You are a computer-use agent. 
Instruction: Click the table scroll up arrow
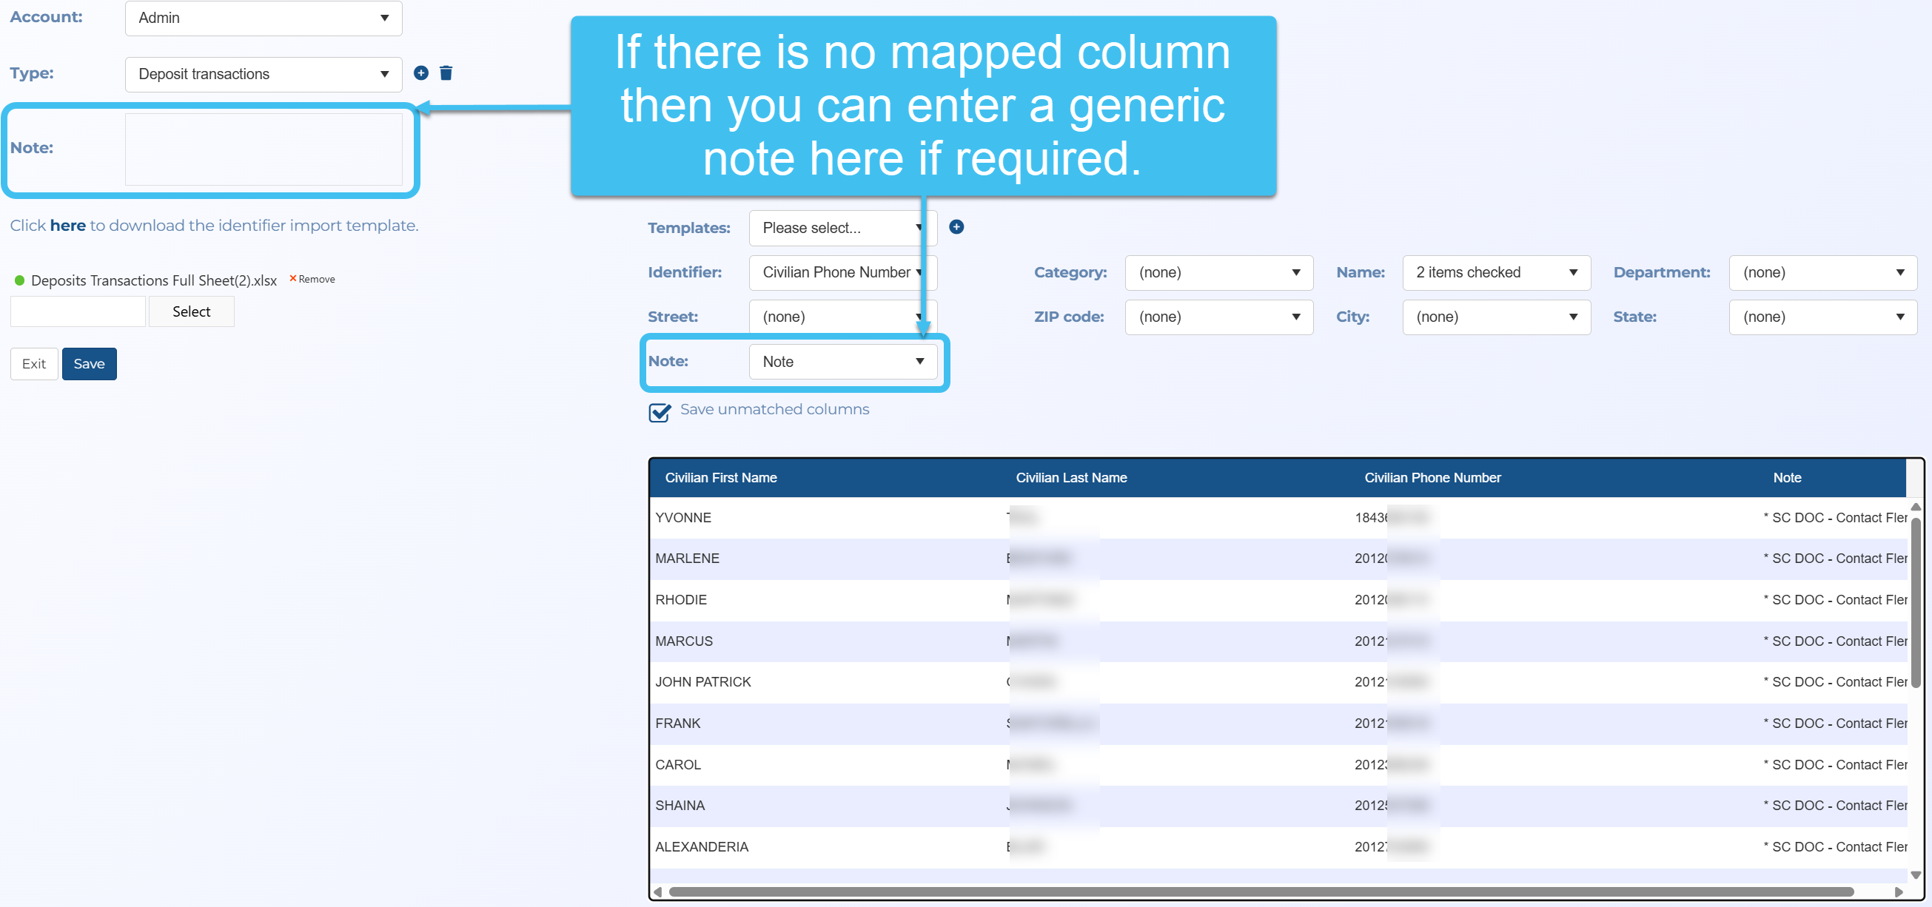tap(1915, 507)
